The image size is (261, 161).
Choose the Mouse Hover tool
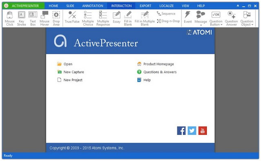pos(44,18)
